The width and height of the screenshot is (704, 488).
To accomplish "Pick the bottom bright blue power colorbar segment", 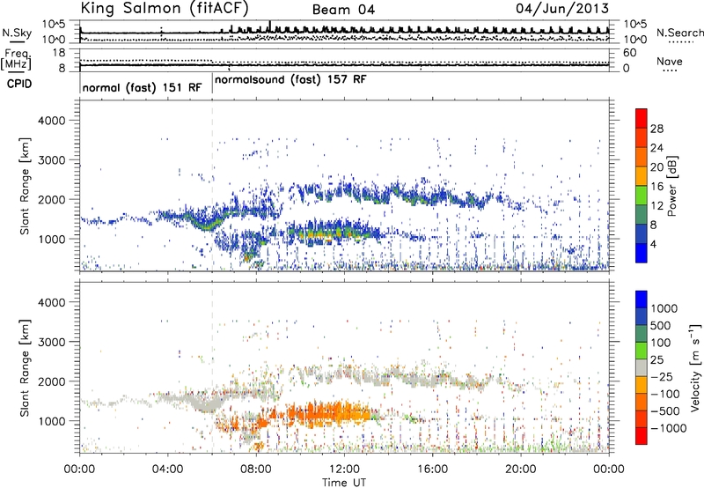I will coord(642,253).
